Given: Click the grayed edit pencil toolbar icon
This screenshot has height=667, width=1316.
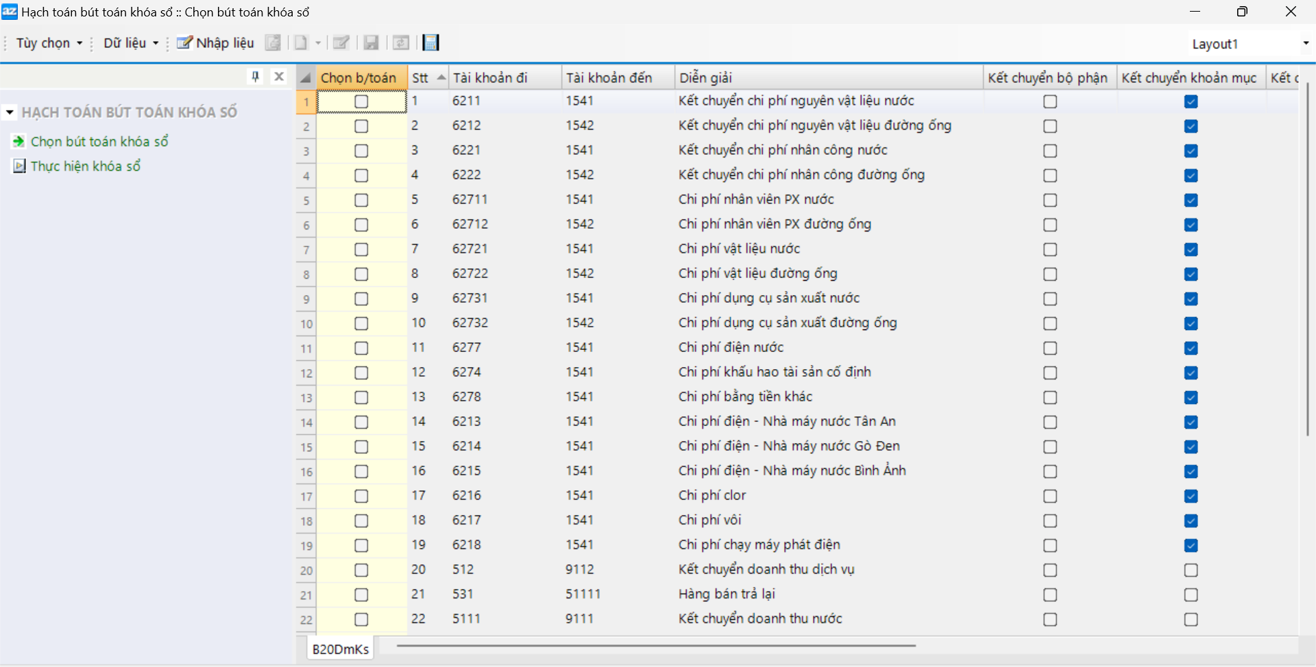Looking at the screenshot, I should 341,43.
